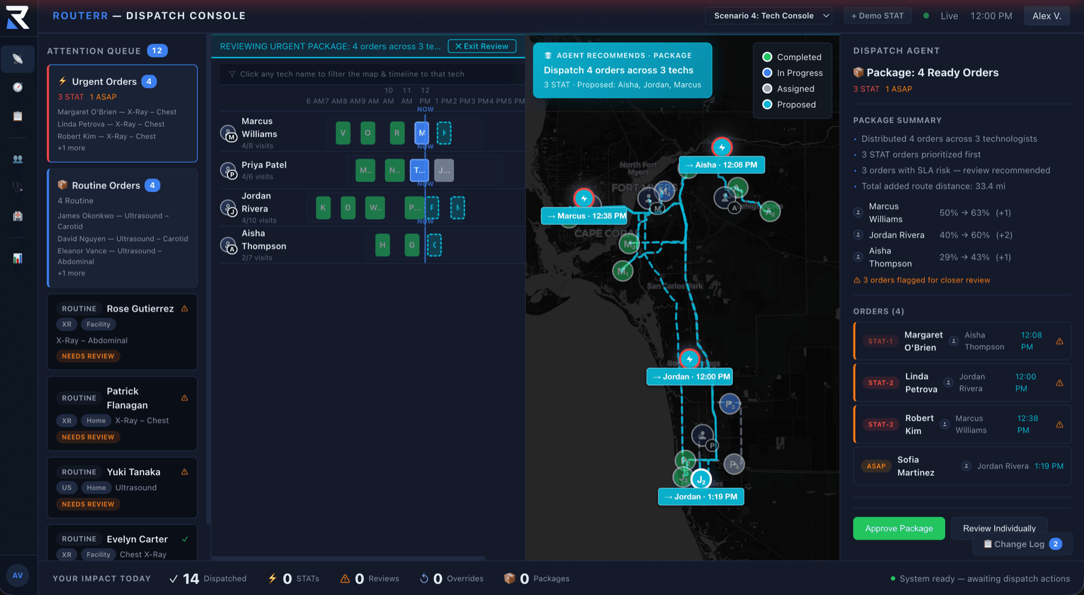Open the compass navigation view in the sidebar

click(18, 88)
